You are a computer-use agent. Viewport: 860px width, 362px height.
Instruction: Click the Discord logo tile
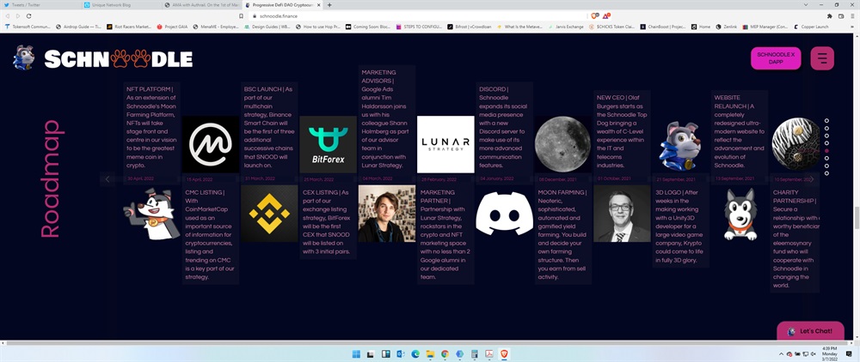coord(504,214)
